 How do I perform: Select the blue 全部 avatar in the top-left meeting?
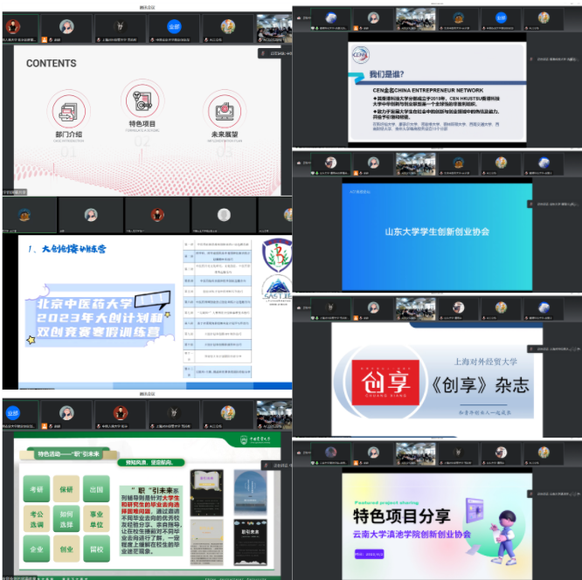point(174,26)
